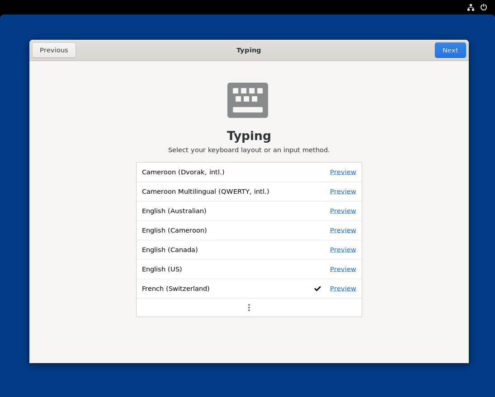The height and width of the screenshot is (397, 495).
Task: Preview the Cameroon Multilingual QWERTY layout
Action: tap(343, 191)
